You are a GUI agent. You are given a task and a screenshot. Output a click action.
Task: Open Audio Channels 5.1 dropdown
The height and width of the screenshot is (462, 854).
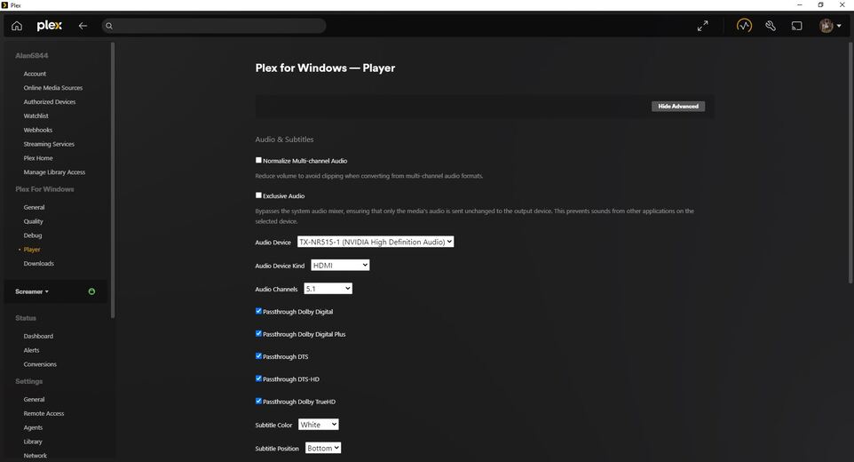pos(328,289)
